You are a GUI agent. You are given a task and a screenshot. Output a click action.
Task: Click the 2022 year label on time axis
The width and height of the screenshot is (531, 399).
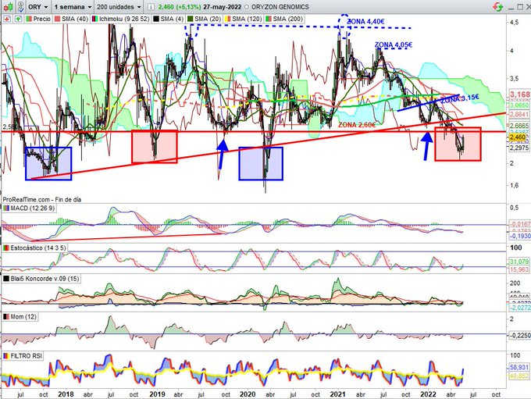428,394
